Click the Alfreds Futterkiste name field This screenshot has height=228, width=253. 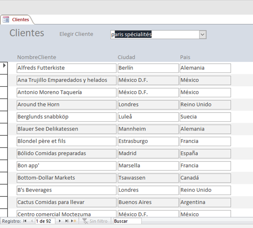point(66,68)
